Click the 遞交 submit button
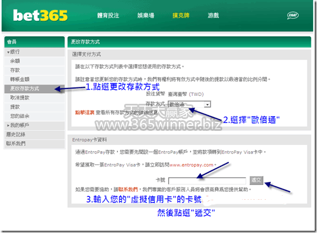The height and width of the screenshot is (233, 317). pos(256,180)
